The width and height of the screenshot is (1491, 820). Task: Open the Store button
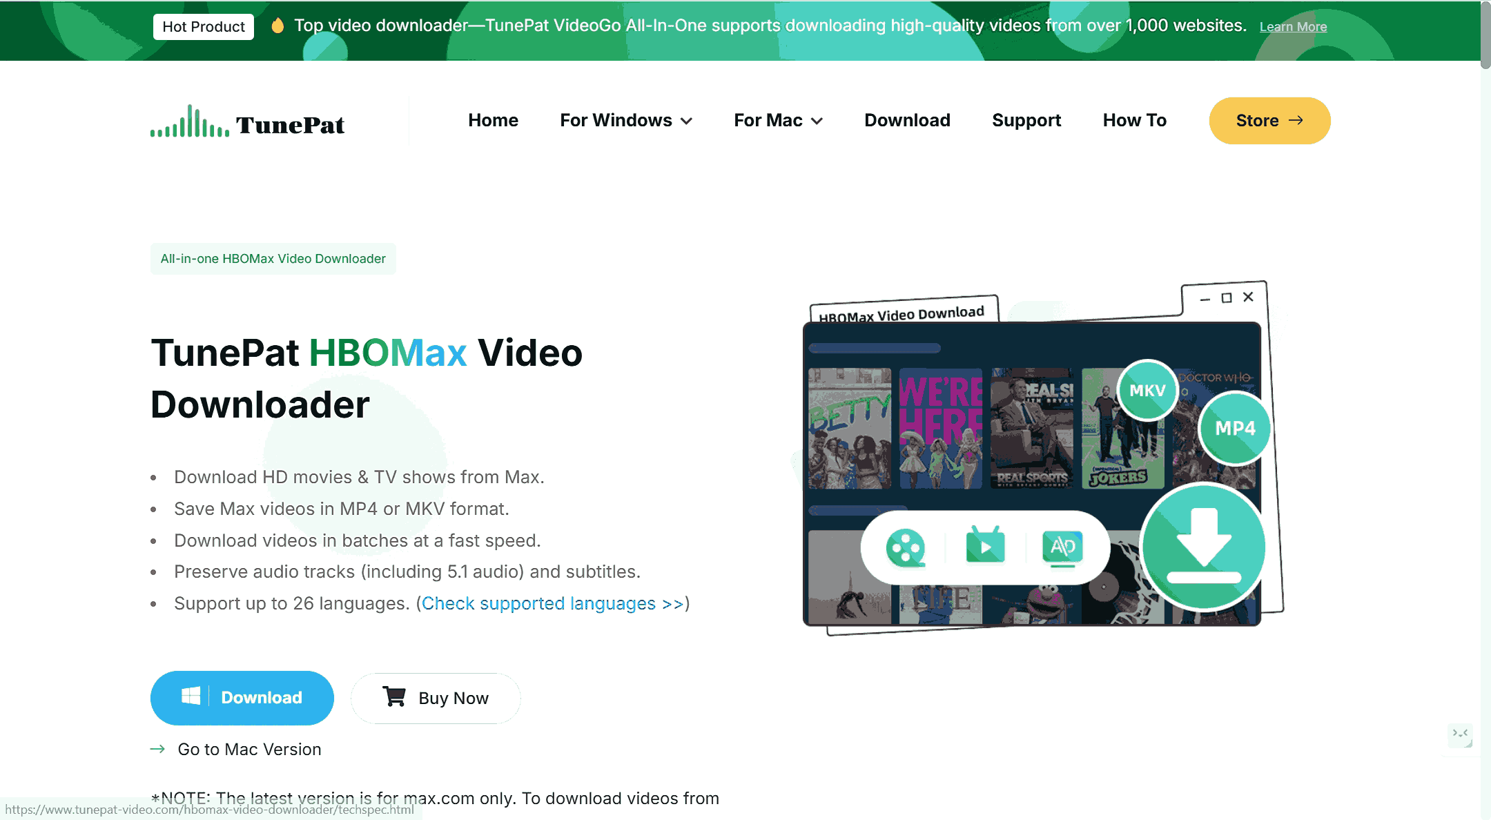1269,121
